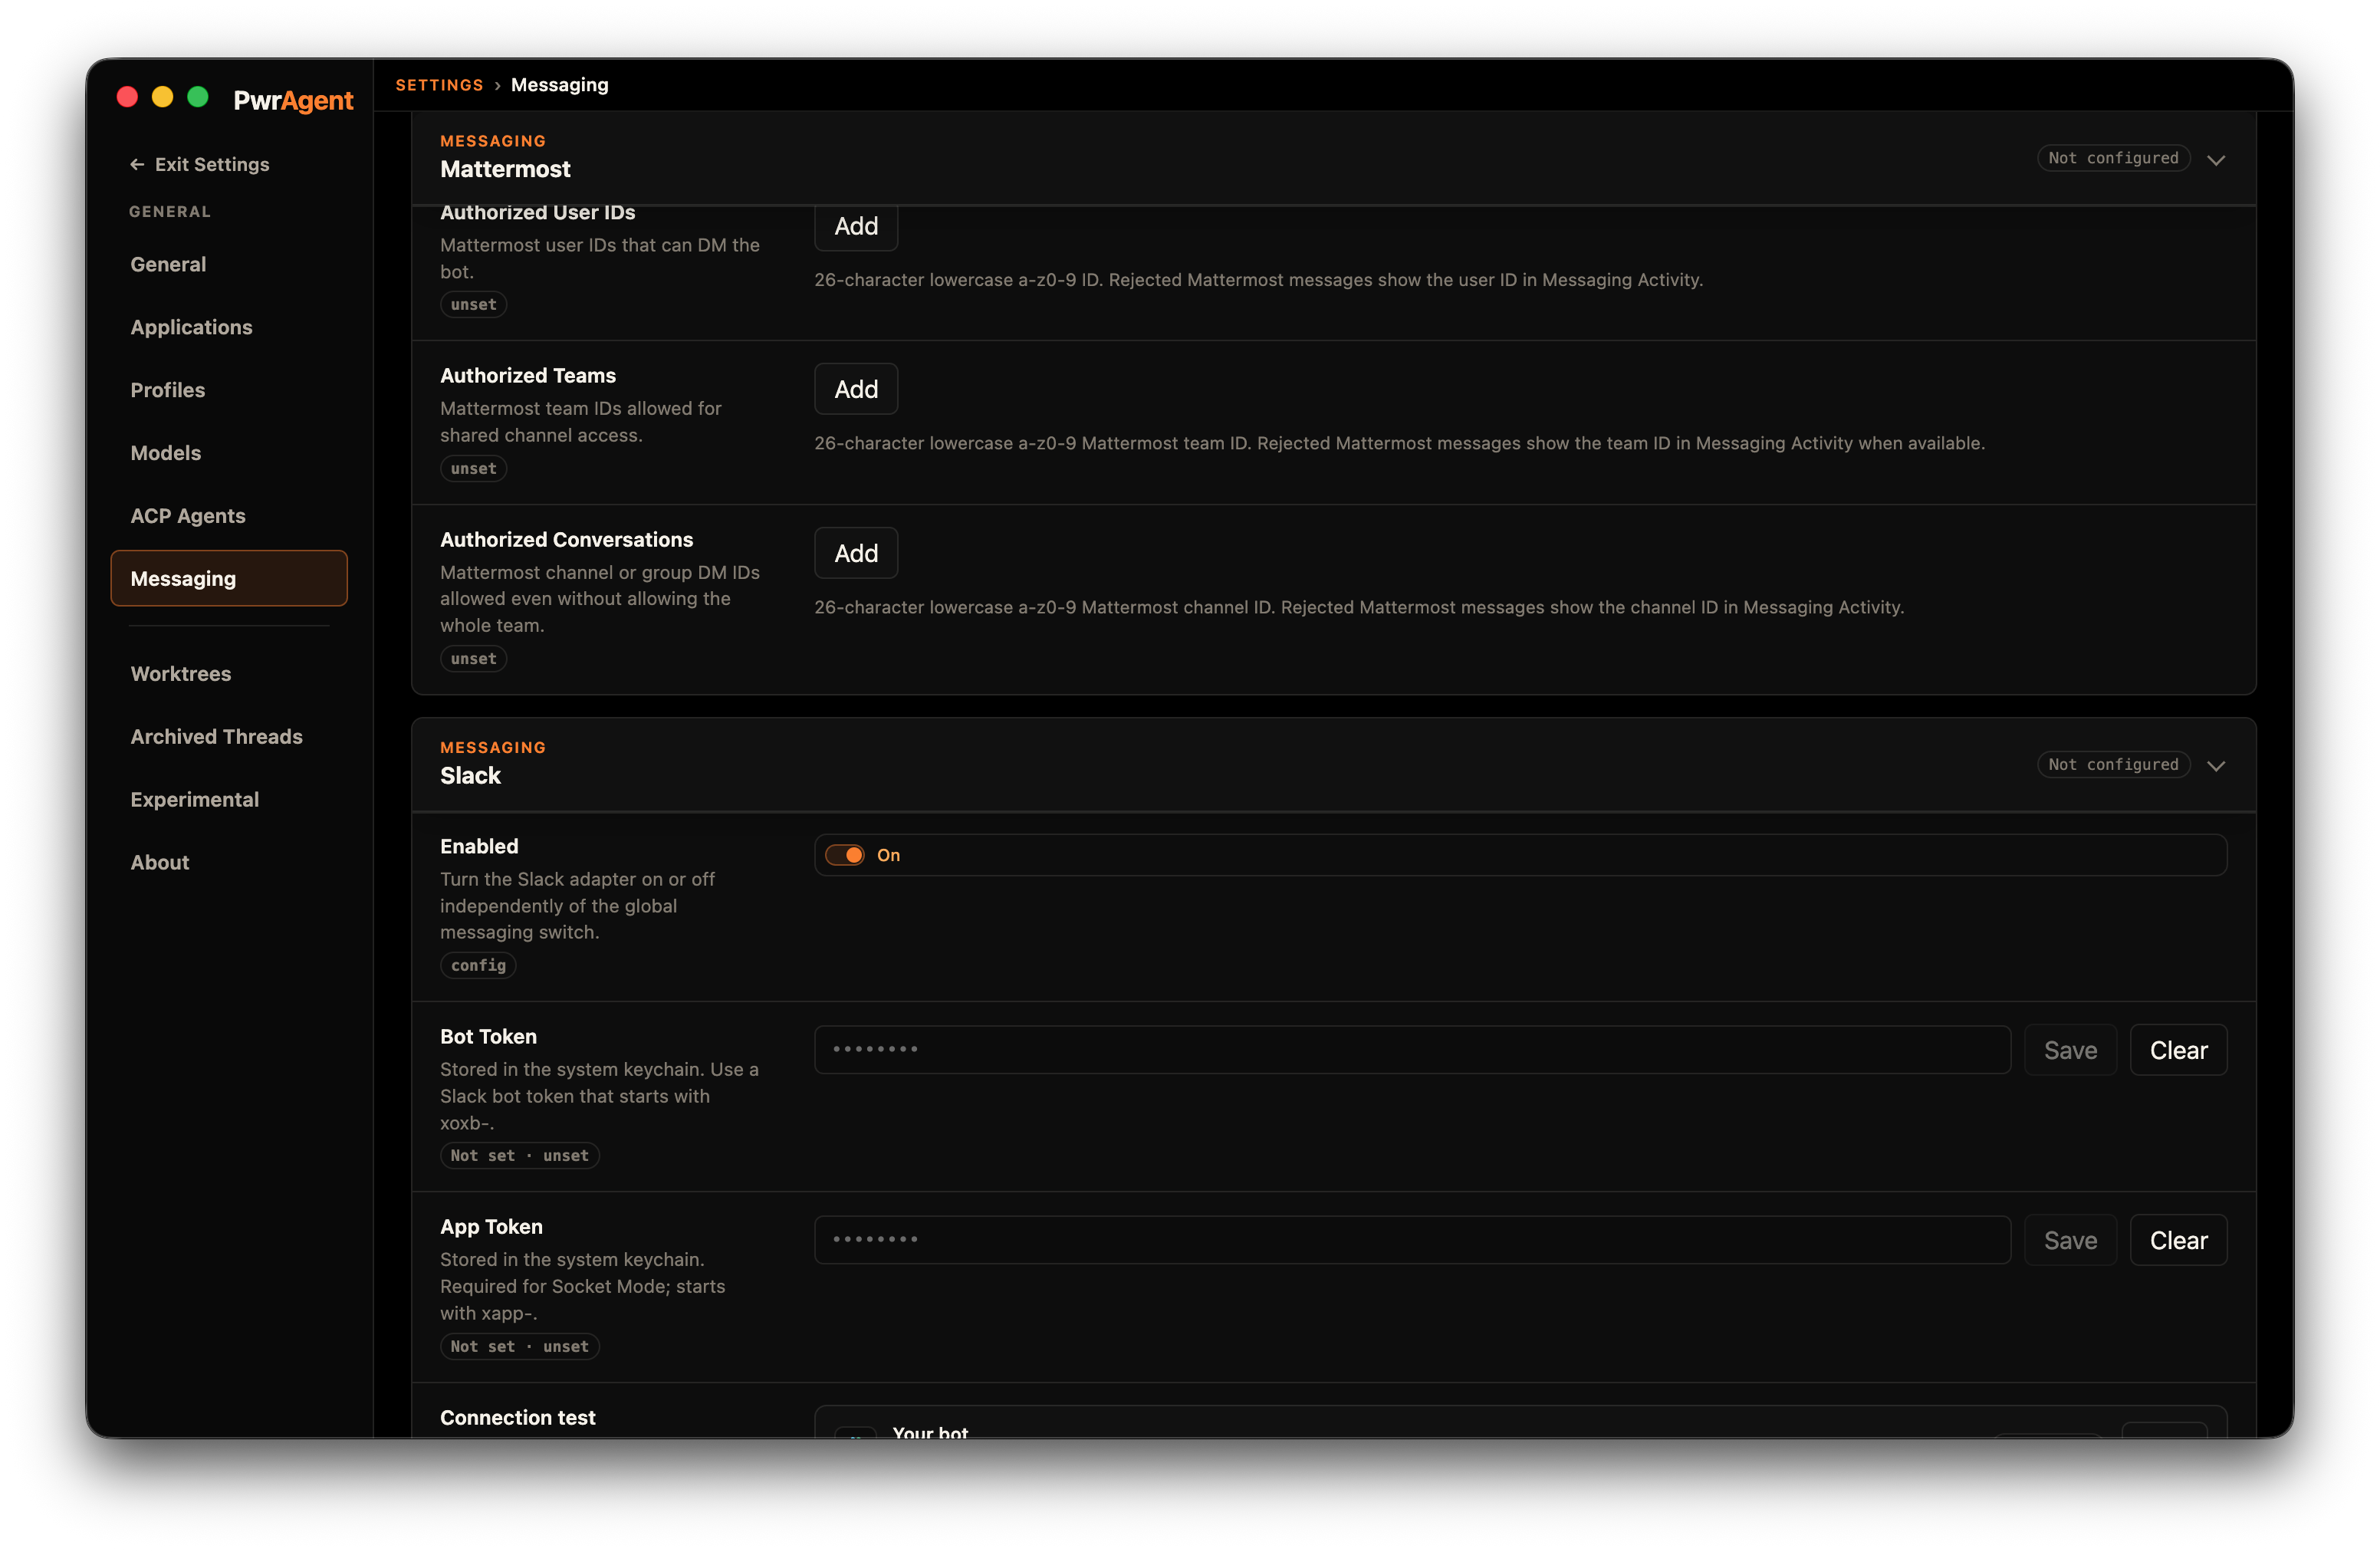This screenshot has width=2380, height=1552.
Task: Save the Slack App Token
Action: click(x=2070, y=1240)
